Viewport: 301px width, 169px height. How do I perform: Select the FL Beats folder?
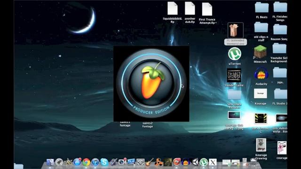261,8
